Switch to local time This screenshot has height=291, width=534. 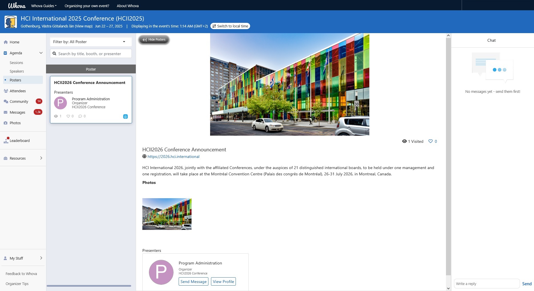pos(230,26)
